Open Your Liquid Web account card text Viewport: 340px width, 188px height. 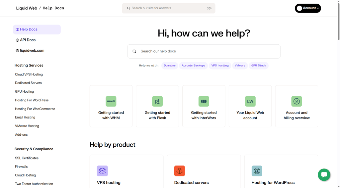pyautogui.click(x=250, y=115)
